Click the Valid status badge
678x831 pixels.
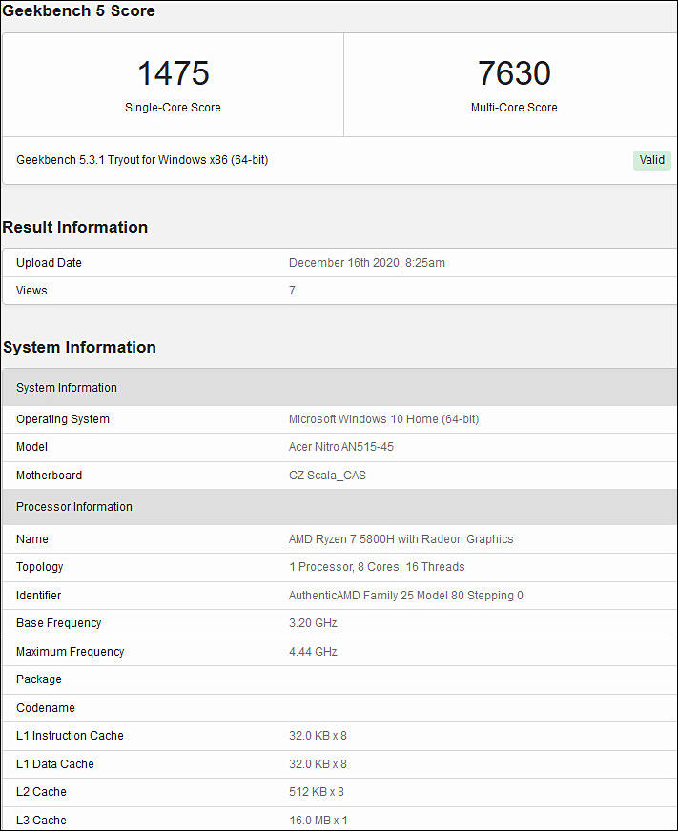[x=651, y=160]
